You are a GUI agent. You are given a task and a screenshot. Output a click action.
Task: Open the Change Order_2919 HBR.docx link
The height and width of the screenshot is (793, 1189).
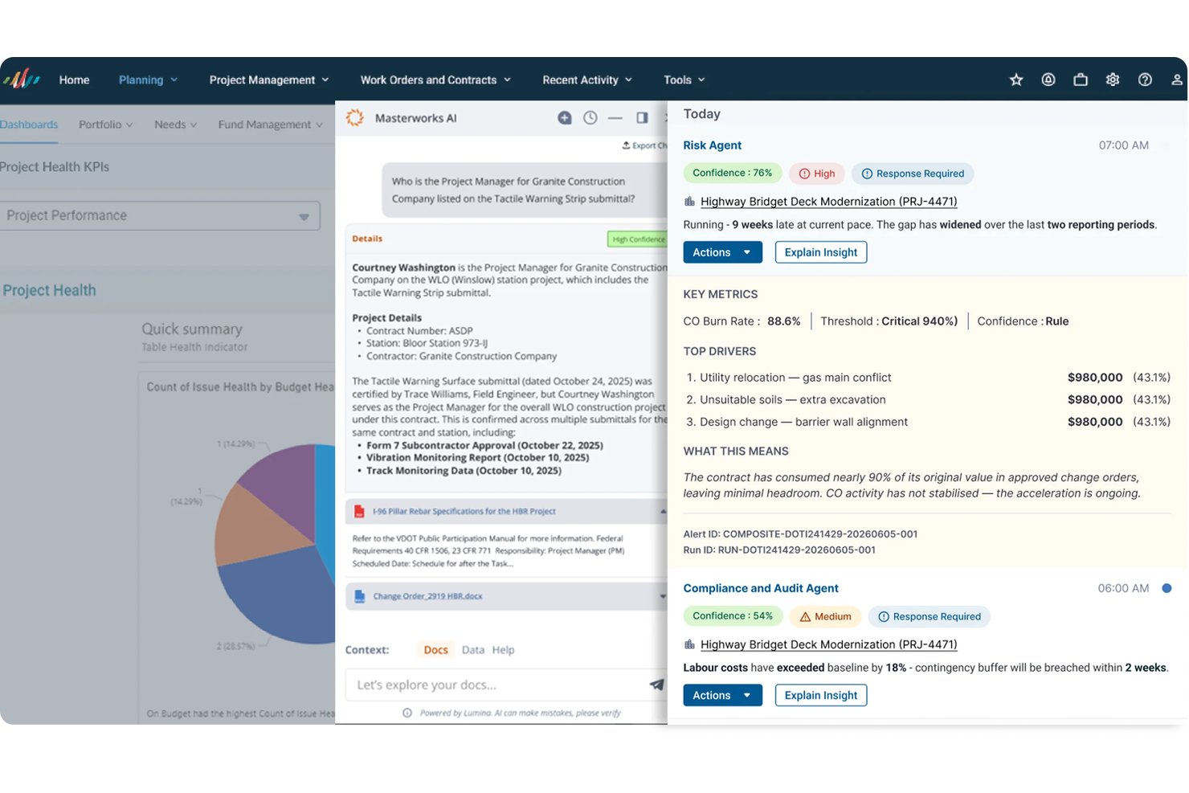428,596
